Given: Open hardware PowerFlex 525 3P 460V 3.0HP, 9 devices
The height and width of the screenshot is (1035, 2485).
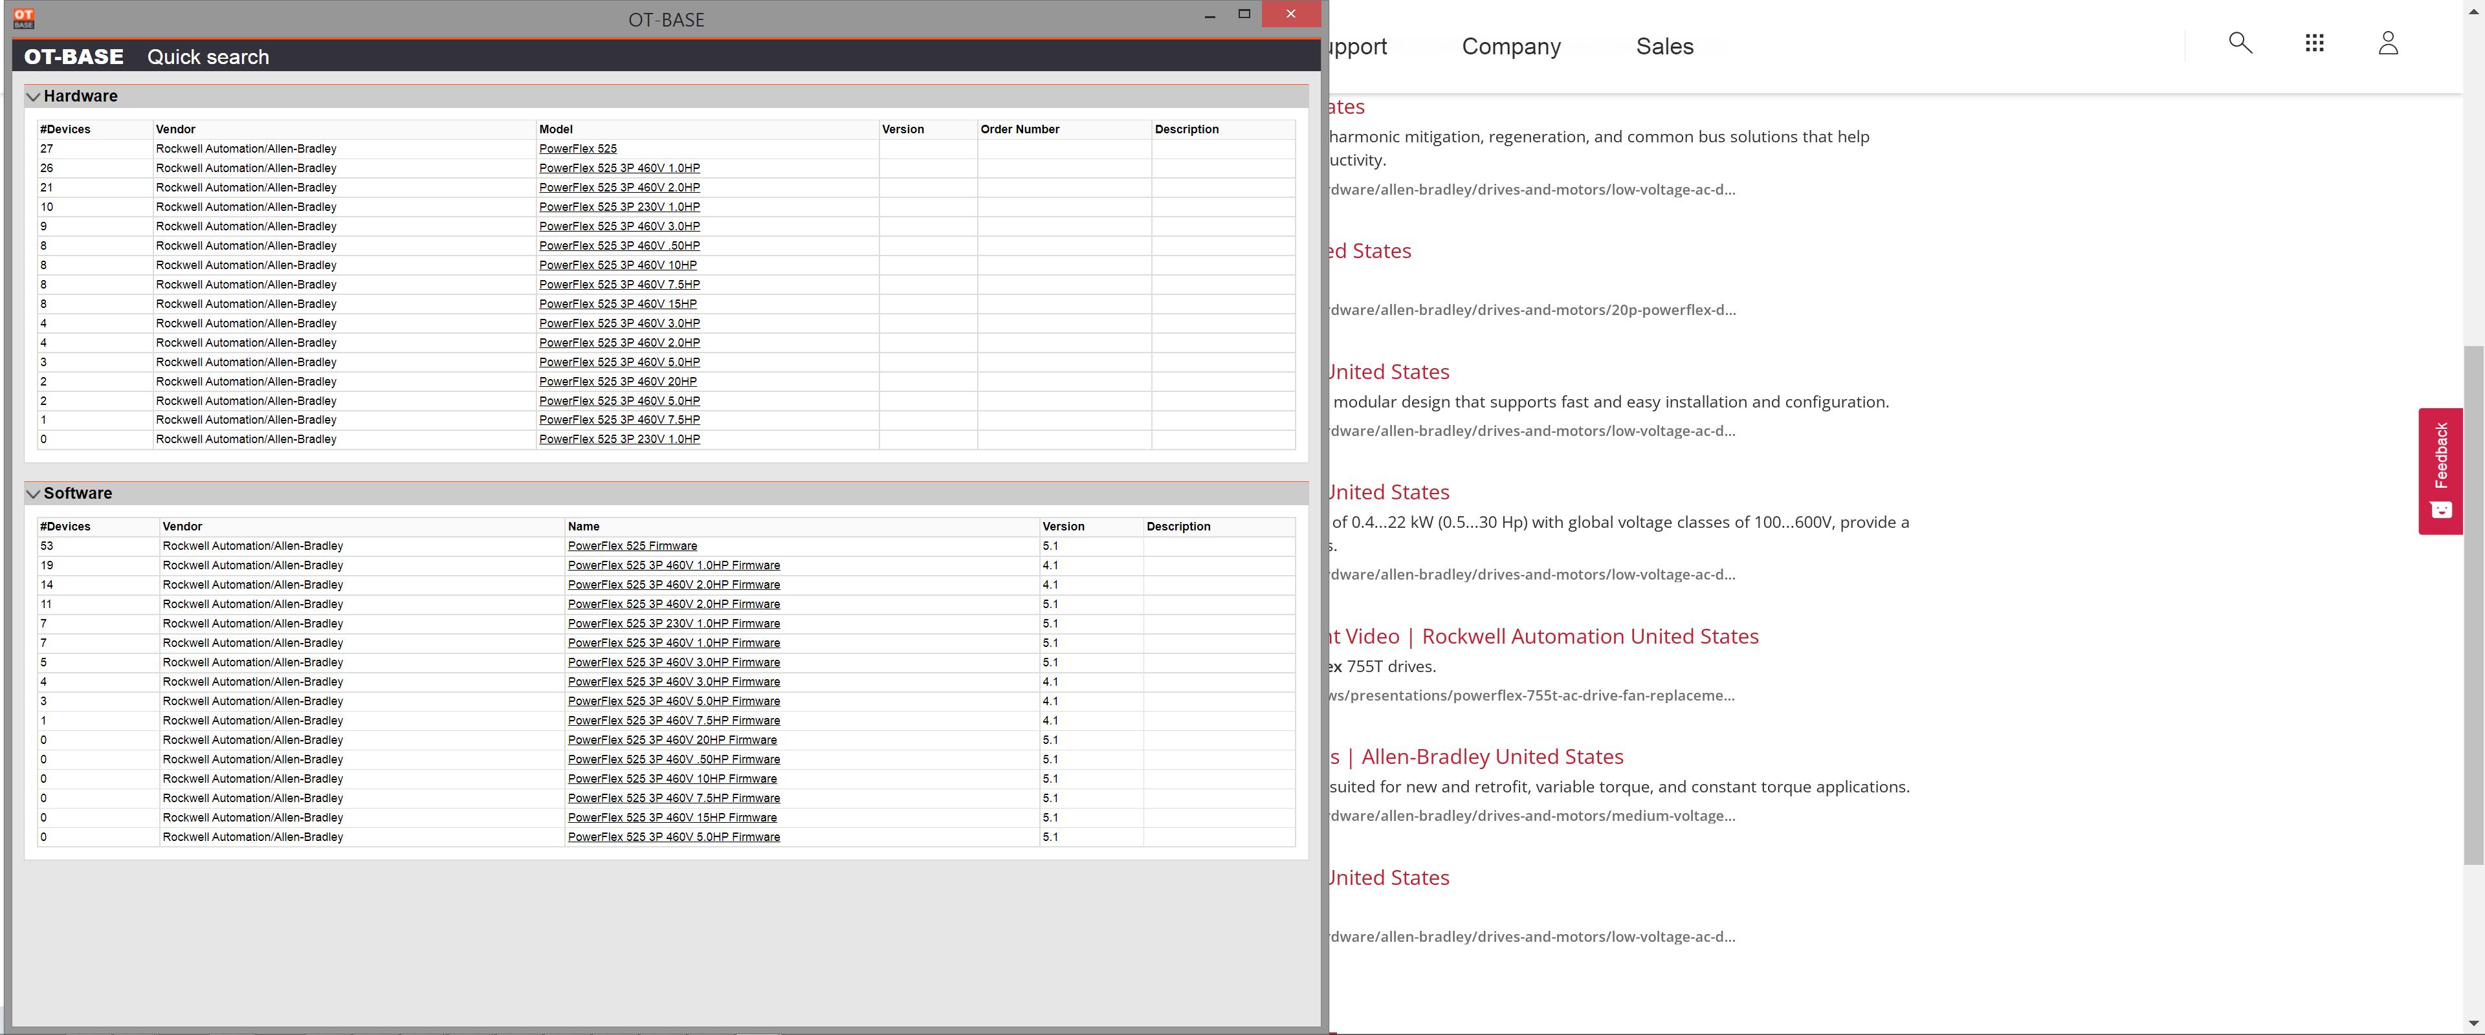Looking at the screenshot, I should (x=619, y=226).
